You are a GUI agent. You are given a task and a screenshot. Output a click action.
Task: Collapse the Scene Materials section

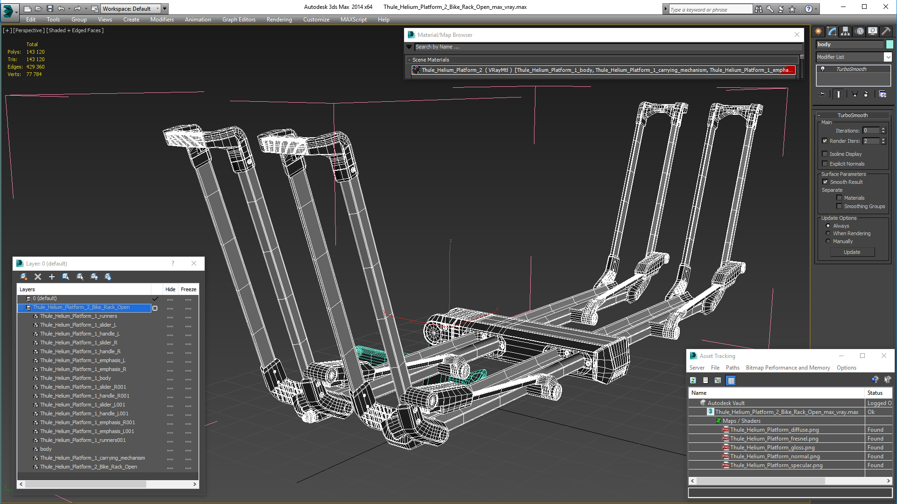(409, 60)
